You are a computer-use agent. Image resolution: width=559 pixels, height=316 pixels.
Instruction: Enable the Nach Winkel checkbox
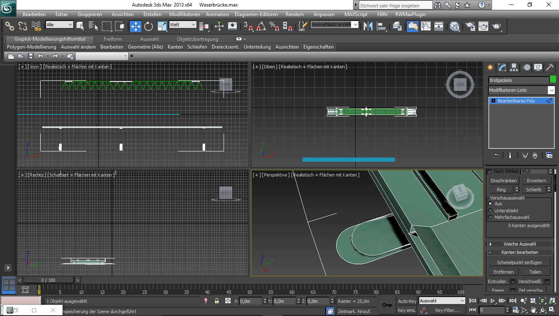tap(489, 171)
